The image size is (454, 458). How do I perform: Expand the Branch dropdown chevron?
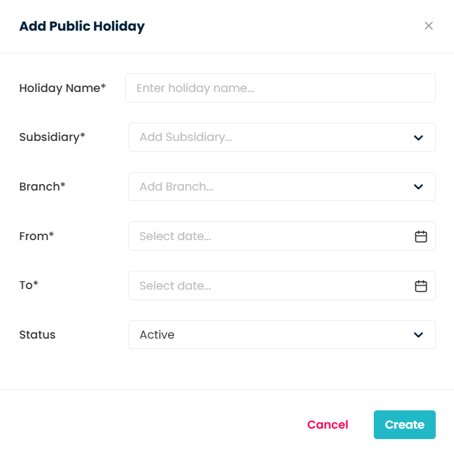[x=418, y=187]
